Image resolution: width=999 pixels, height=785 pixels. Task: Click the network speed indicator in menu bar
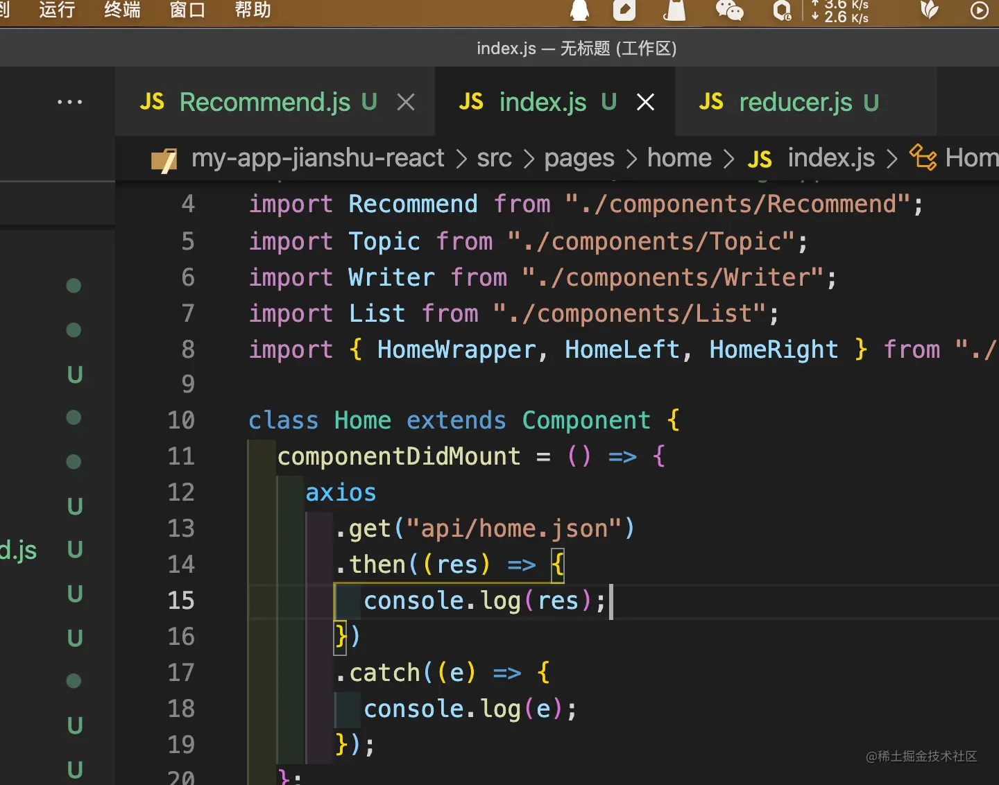pos(840,11)
